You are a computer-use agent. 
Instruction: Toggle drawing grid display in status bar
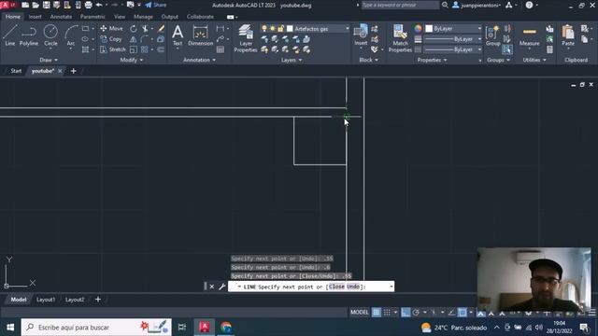point(377,313)
